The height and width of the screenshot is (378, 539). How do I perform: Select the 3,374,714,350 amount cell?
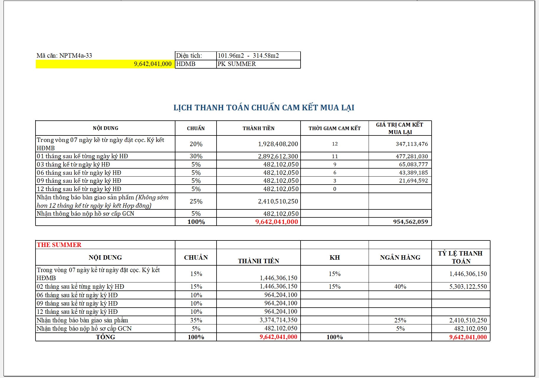278,320
